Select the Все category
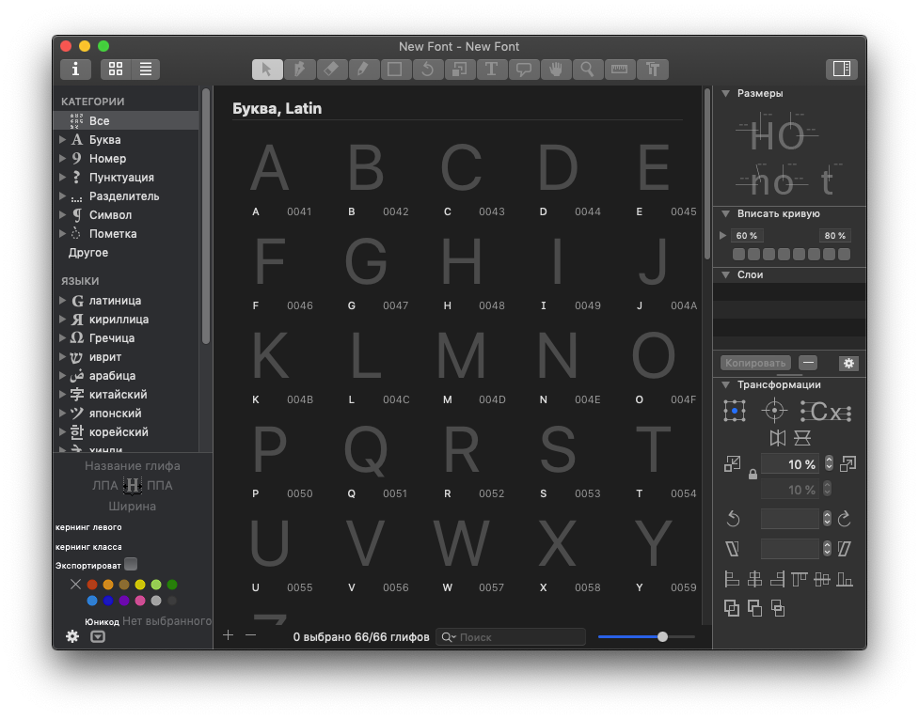919x719 pixels. pyautogui.click(x=100, y=121)
